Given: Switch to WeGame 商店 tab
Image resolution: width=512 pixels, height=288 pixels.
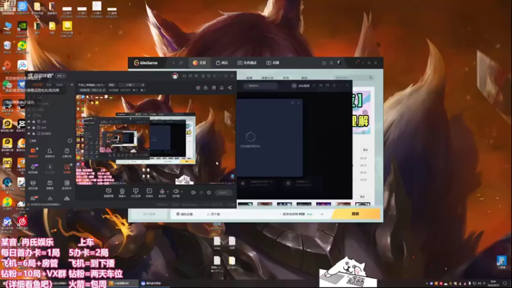Looking at the screenshot, I should pyautogui.click(x=222, y=63).
